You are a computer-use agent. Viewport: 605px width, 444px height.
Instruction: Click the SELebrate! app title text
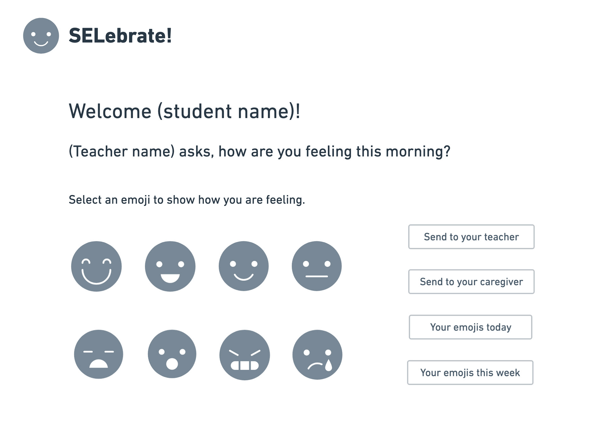[120, 36]
